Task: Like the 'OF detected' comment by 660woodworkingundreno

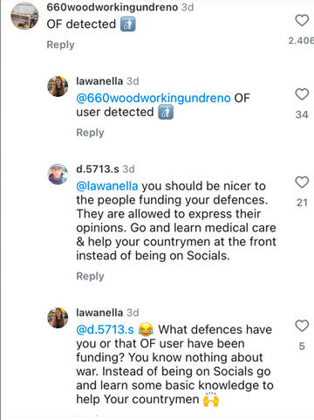Action: coord(302,20)
